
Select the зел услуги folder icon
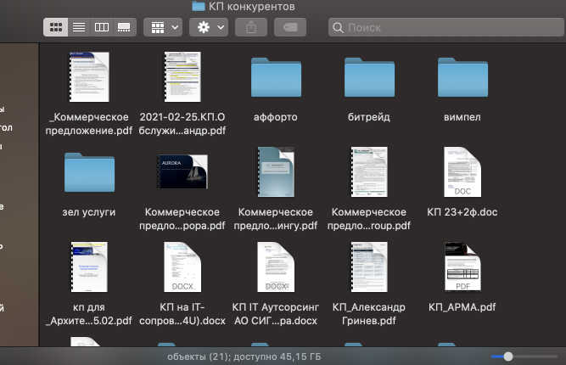coord(89,172)
